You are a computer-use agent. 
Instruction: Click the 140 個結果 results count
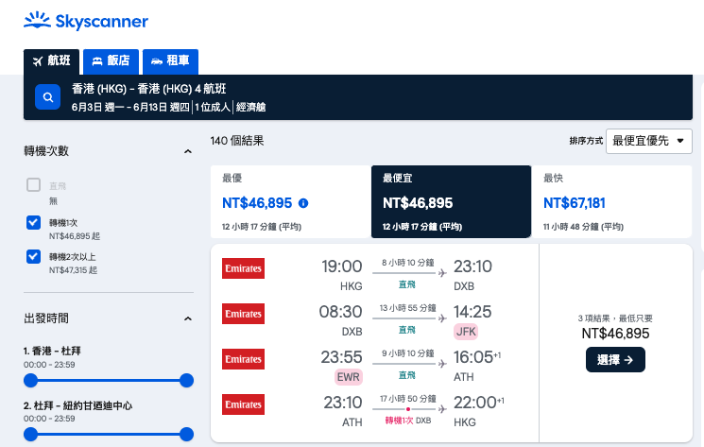(x=237, y=141)
